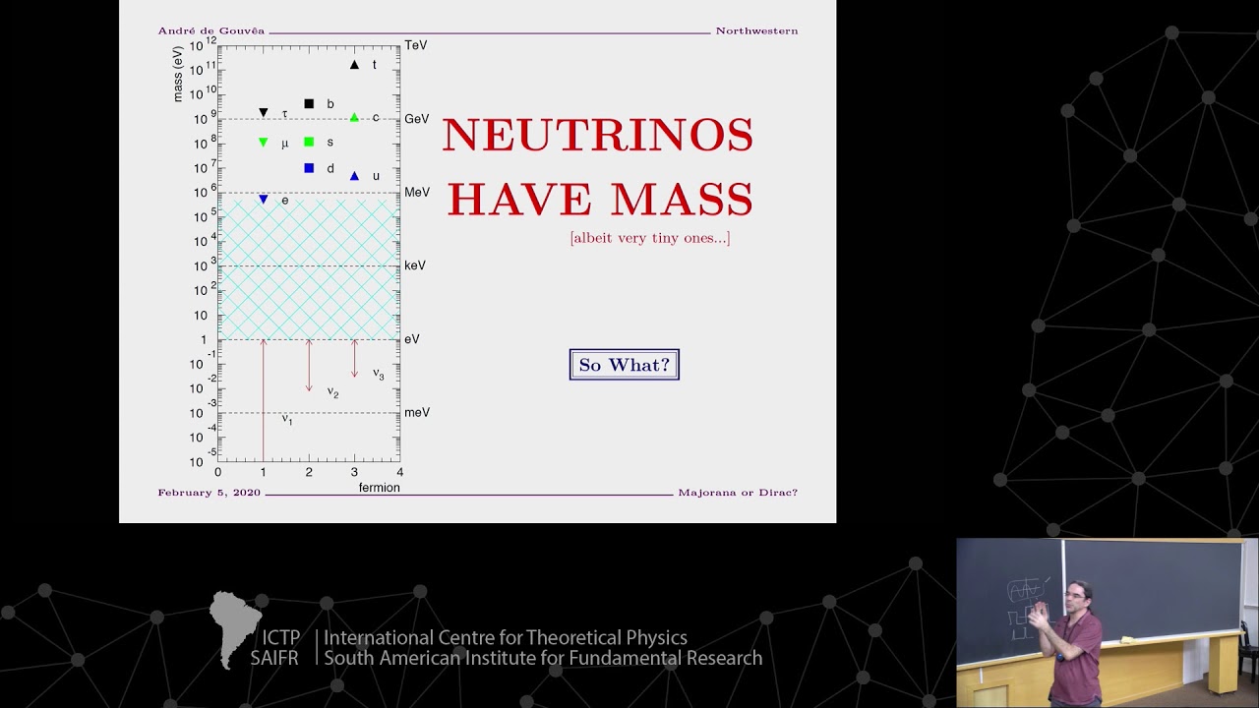Click the 'fermion' x-axis label
Image resolution: width=1259 pixels, height=708 pixels.
[x=380, y=488]
